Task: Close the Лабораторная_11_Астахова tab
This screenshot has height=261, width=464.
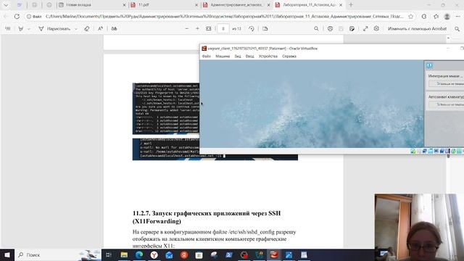Action: [341, 5]
